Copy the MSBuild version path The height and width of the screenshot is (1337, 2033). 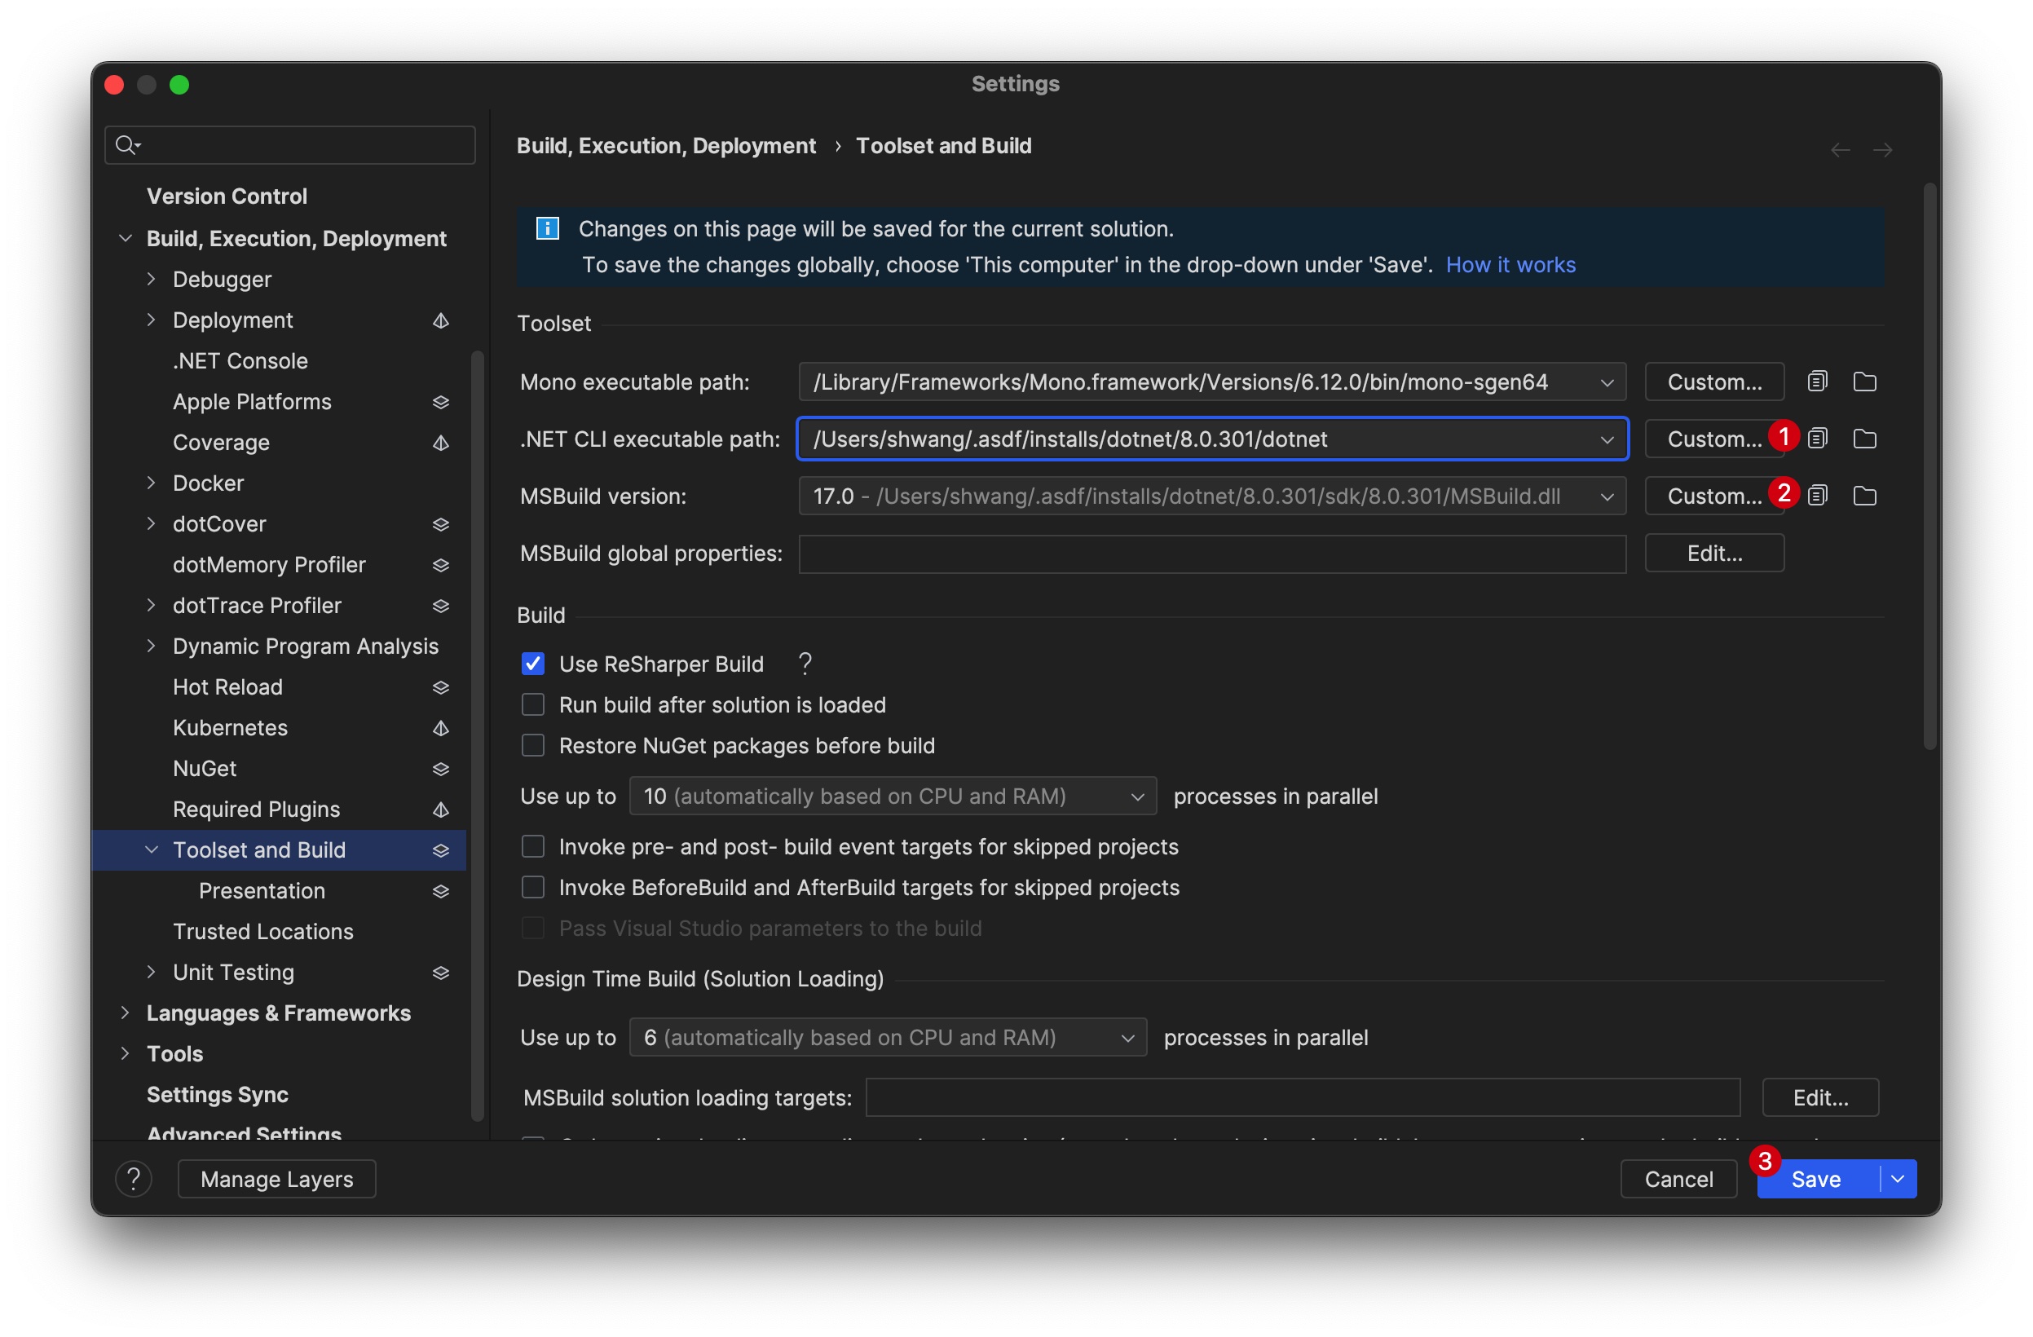[1818, 496]
